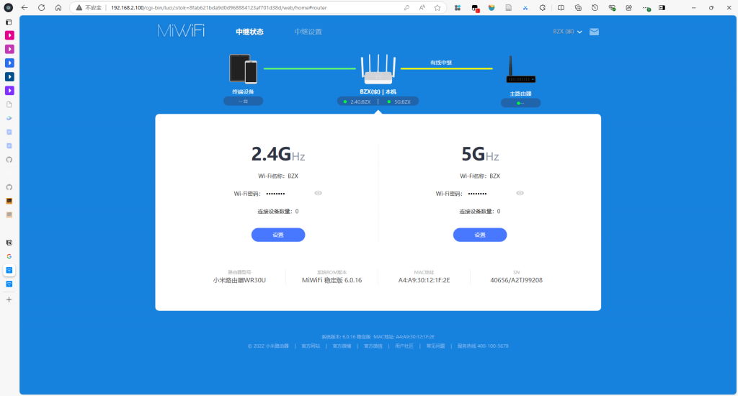Open the 官方微博 footer link

[342, 346]
